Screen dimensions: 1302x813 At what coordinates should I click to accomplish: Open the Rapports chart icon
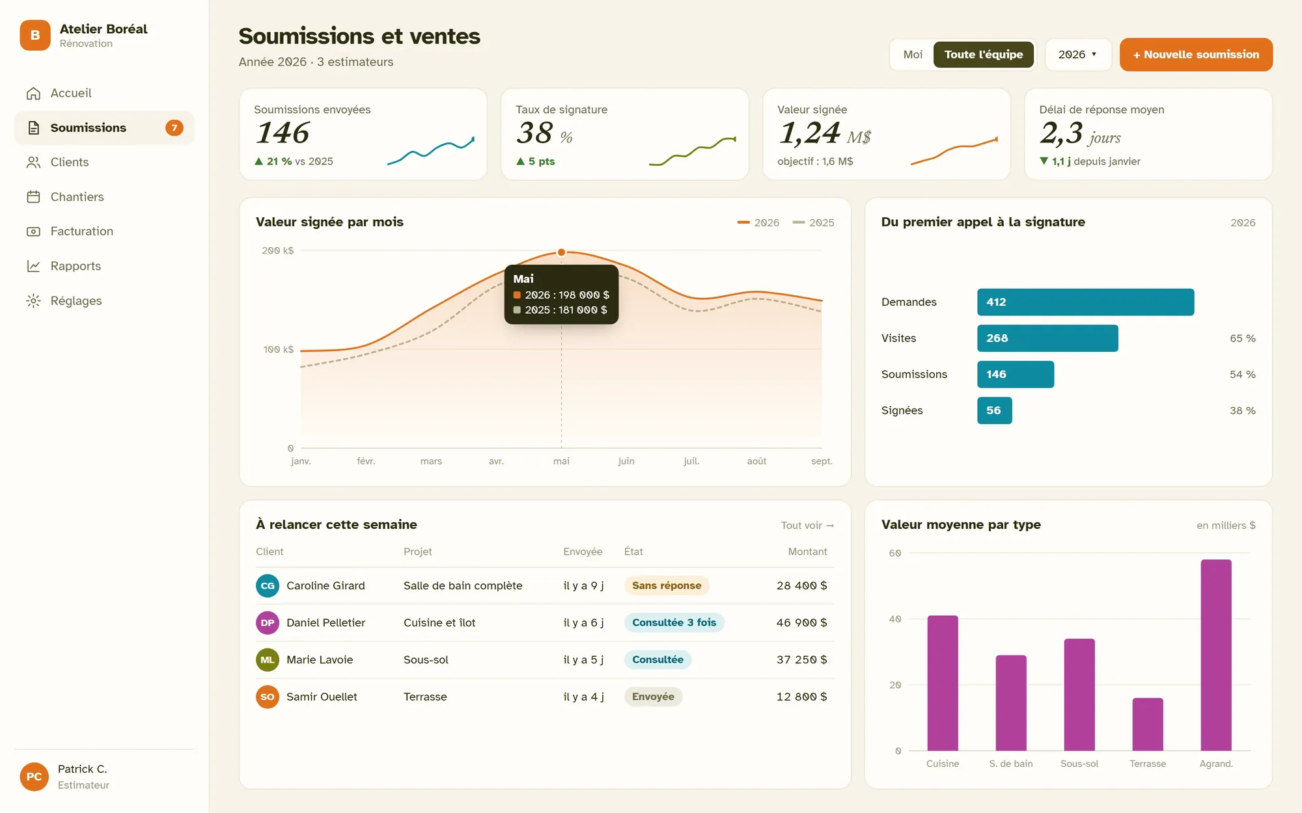point(33,266)
